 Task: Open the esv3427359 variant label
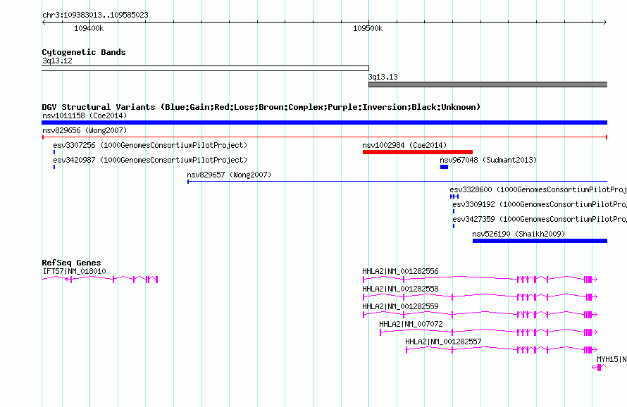click(x=540, y=219)
